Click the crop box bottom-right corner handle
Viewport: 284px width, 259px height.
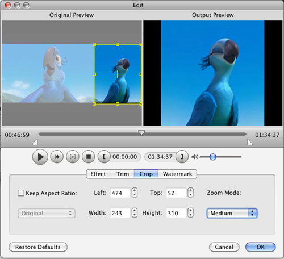coord(141,104)
